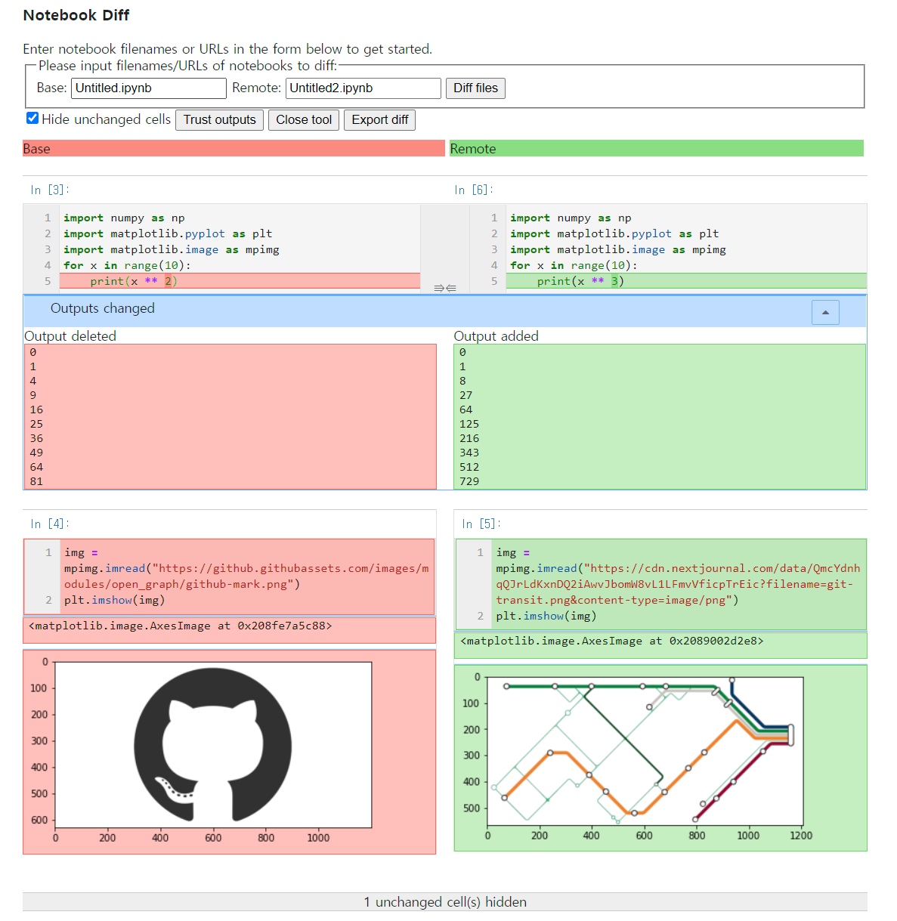The width and height of the screenshot is (897, 921).
Task: Click the Output added label
Action: pos(496,335)
